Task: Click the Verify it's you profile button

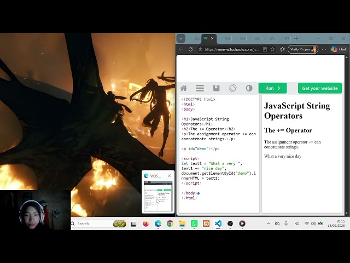Action: pyautogui.click(x=303, y=49)
